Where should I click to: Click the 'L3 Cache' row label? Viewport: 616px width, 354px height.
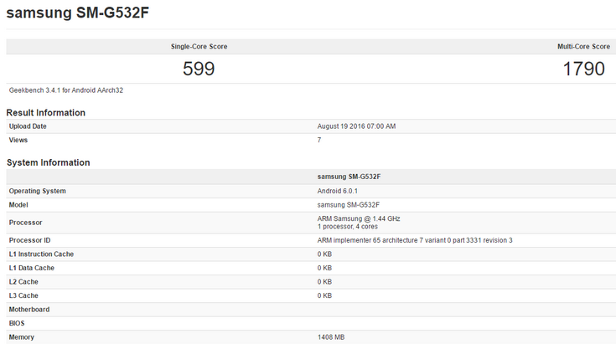(x=23, y=295)
